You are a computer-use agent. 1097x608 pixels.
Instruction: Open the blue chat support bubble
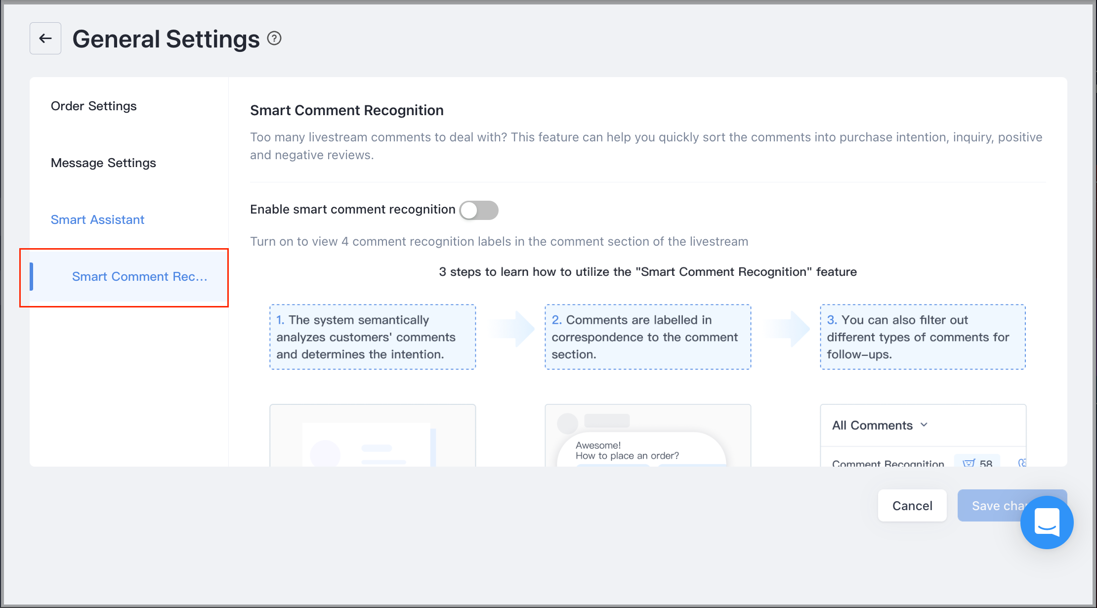click(x=1047, y=522)
